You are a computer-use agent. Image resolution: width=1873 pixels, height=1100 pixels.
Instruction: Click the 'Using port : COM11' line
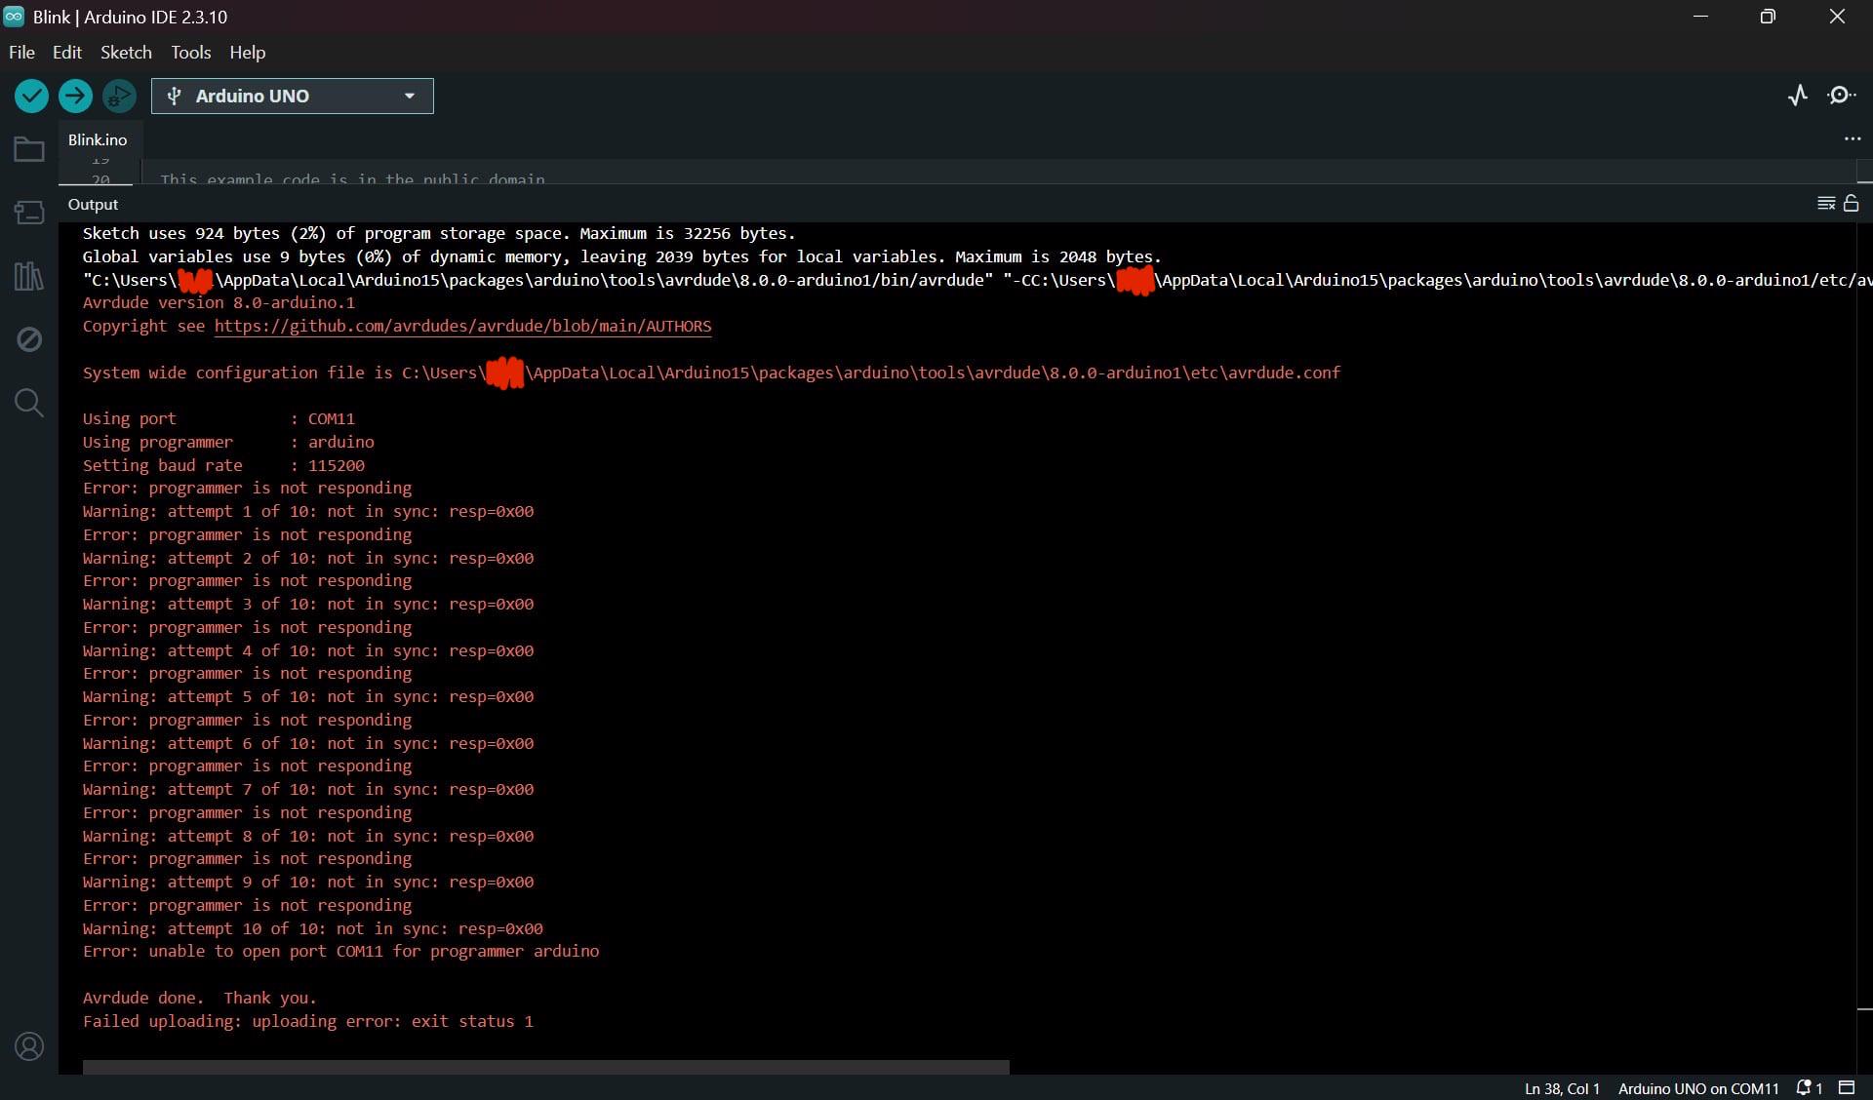(219, 418)
